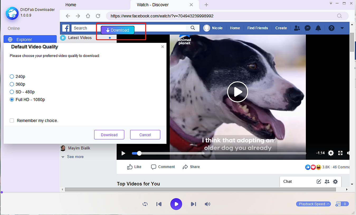Viewport: 356px width, 215px height.
Task: Mute the bottom player volume icon
Action: tap(207, 204)
